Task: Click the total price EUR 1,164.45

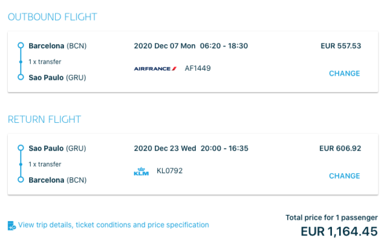Action: click(x=339, y=231)
